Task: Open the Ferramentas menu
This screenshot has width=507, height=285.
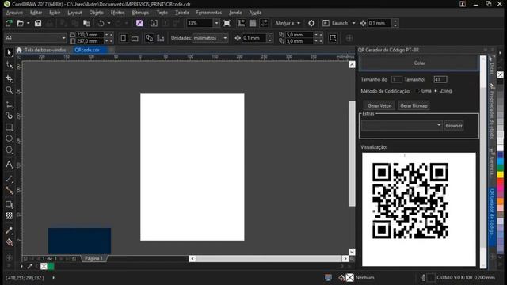Action: point(209,13)
